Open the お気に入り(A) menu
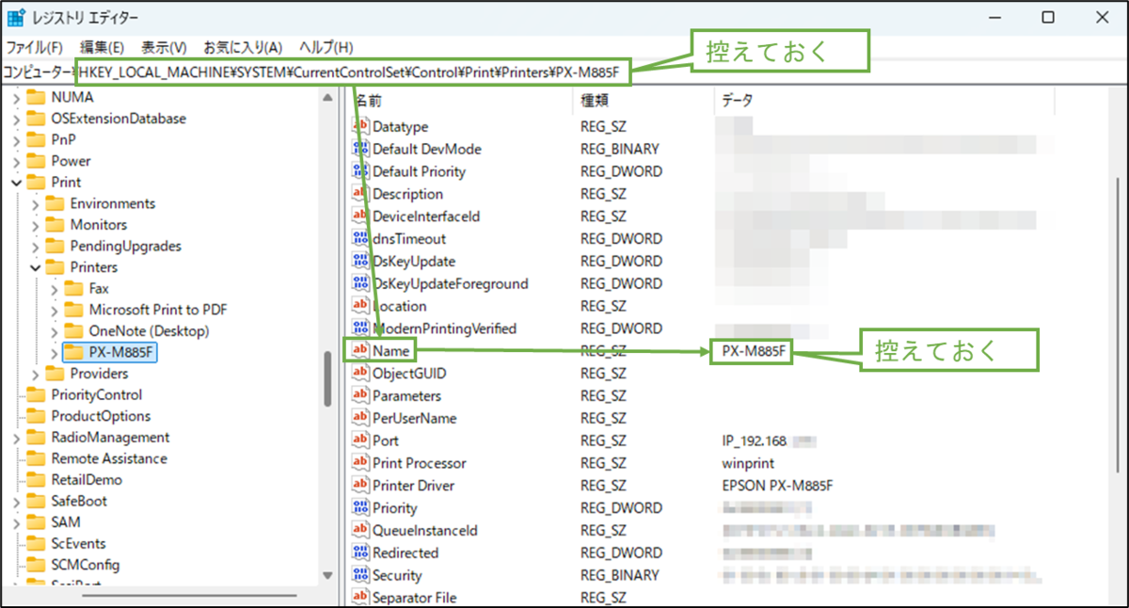The width and height of the screenshot is (1129, 608). (243, 47)
